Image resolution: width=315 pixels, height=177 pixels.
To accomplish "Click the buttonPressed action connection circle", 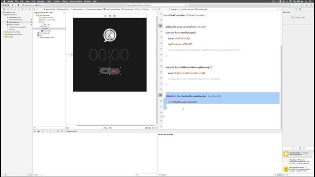I will [160, 95].
